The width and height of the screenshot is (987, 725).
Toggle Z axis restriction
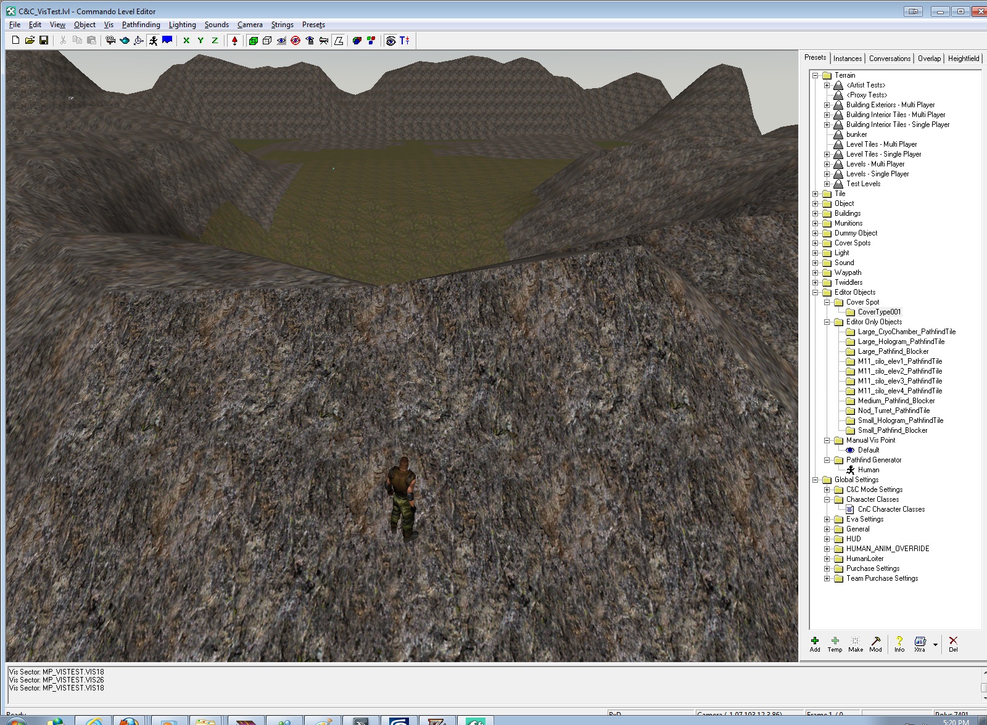(215, 41)
